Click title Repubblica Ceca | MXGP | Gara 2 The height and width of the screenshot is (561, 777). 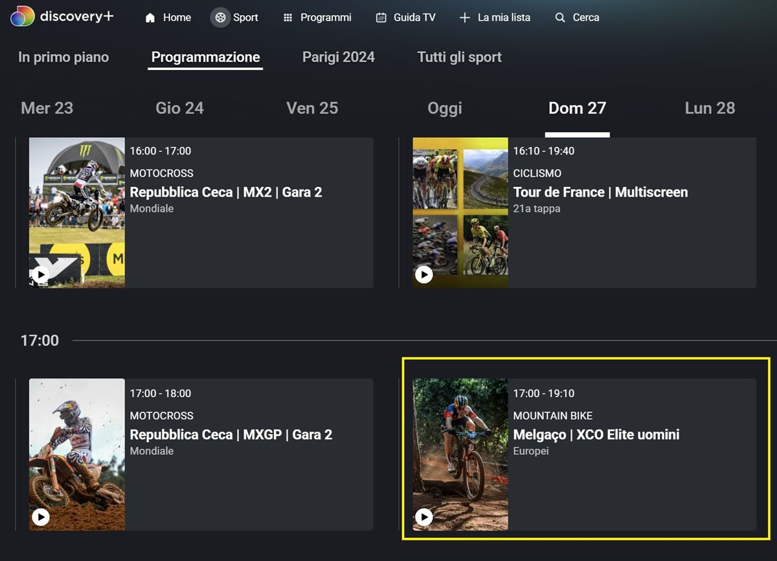[x=231, y=435]
